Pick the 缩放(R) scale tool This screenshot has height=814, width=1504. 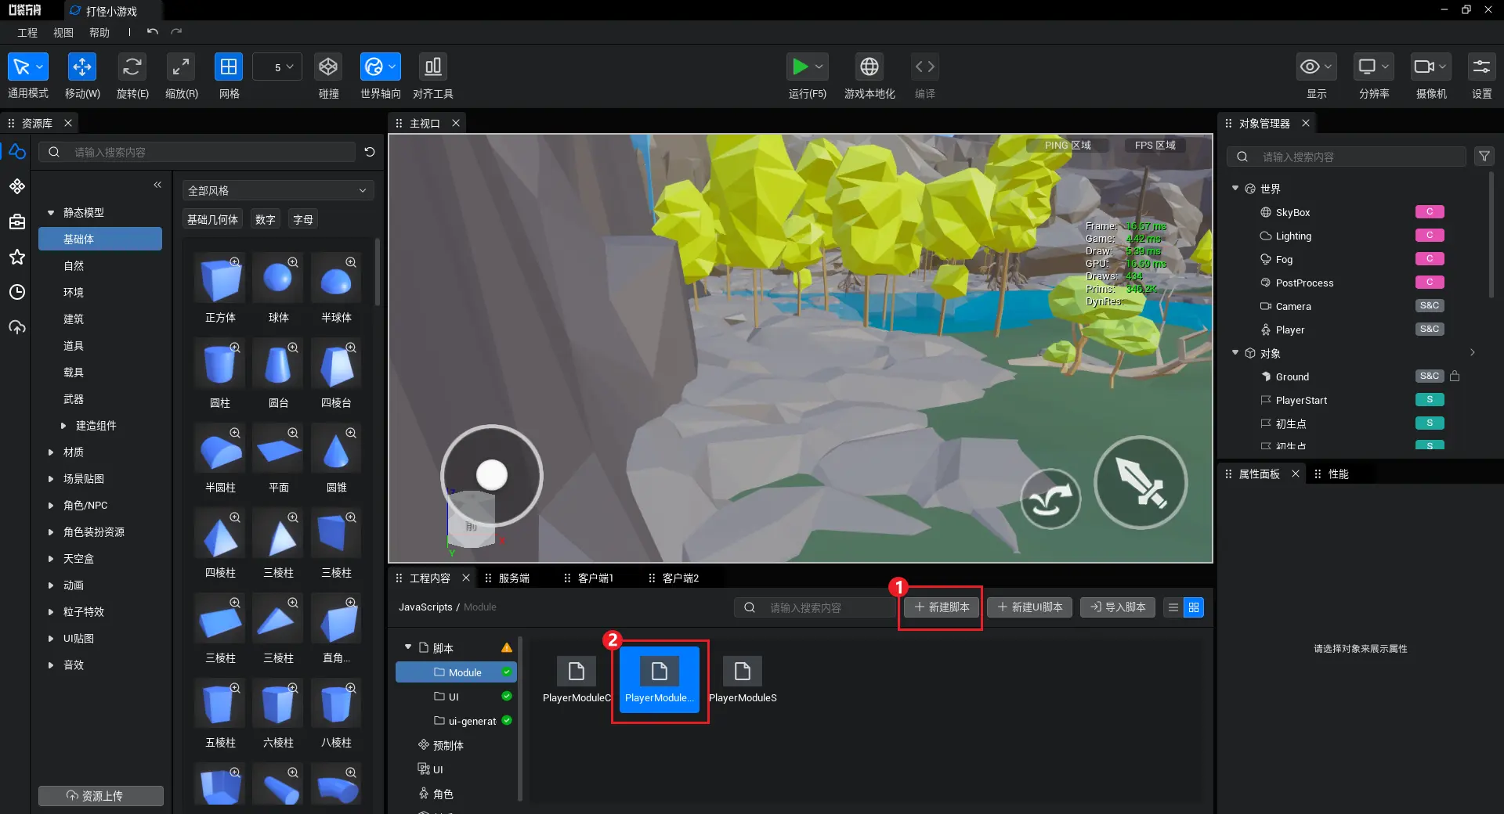coord(181,67)
